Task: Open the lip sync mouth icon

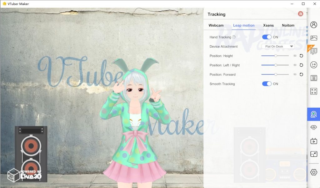Action: point(314,127)
